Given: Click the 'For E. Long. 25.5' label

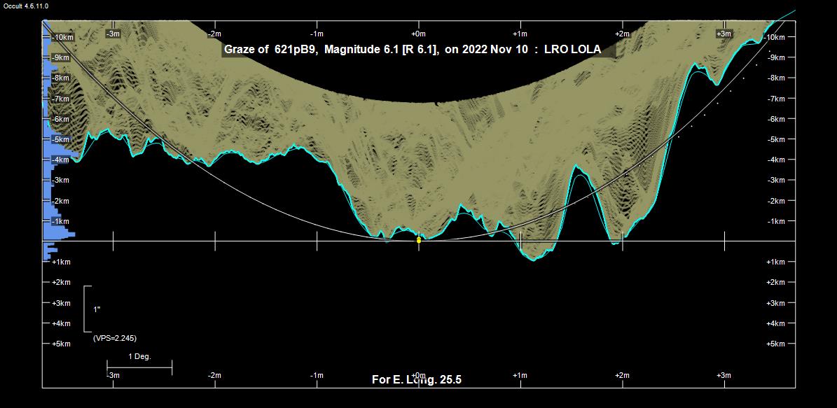Looking at the screenshot, I should pyautogui.click(x=417, y=379).
